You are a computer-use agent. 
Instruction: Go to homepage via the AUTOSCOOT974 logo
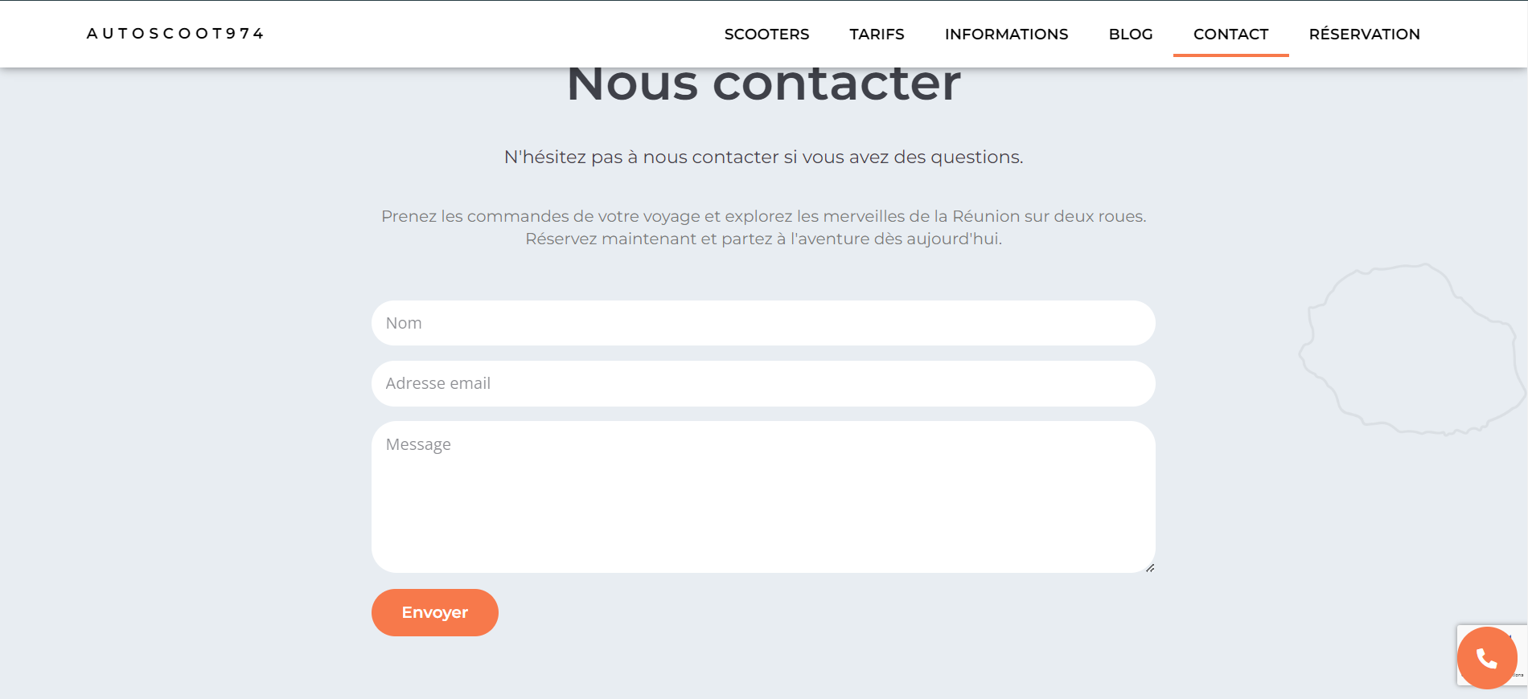click(175, 34)
